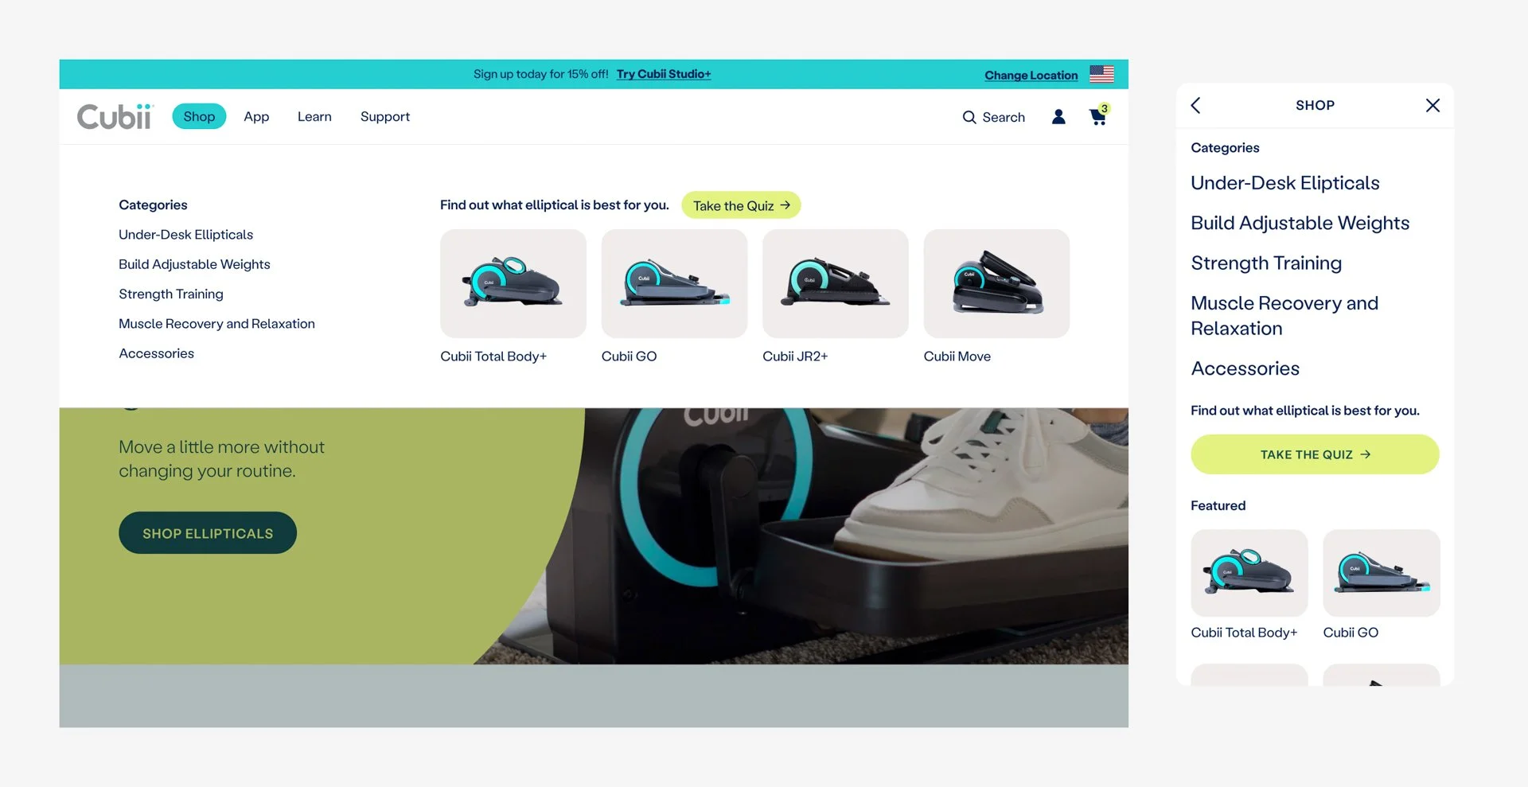Click Try Cubii Studio+ link

click(x=664, y=74)
